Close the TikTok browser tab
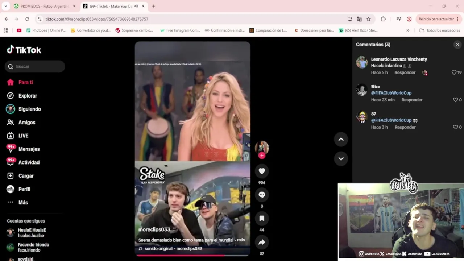Viewport: 464px width, 261px height. 143,6
